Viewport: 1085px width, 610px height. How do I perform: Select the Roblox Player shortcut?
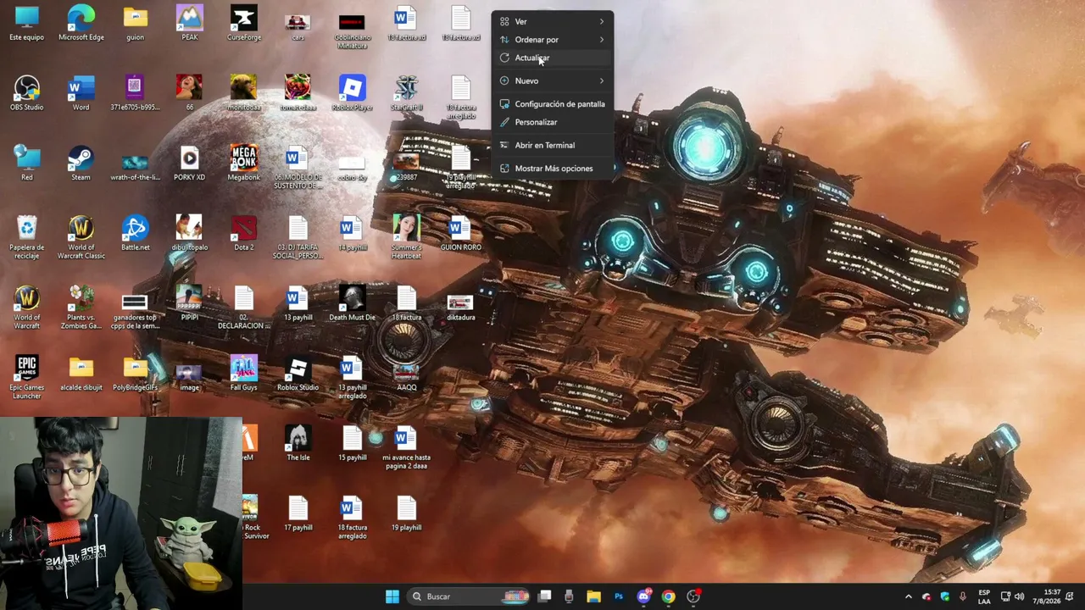tap(352, 93)
